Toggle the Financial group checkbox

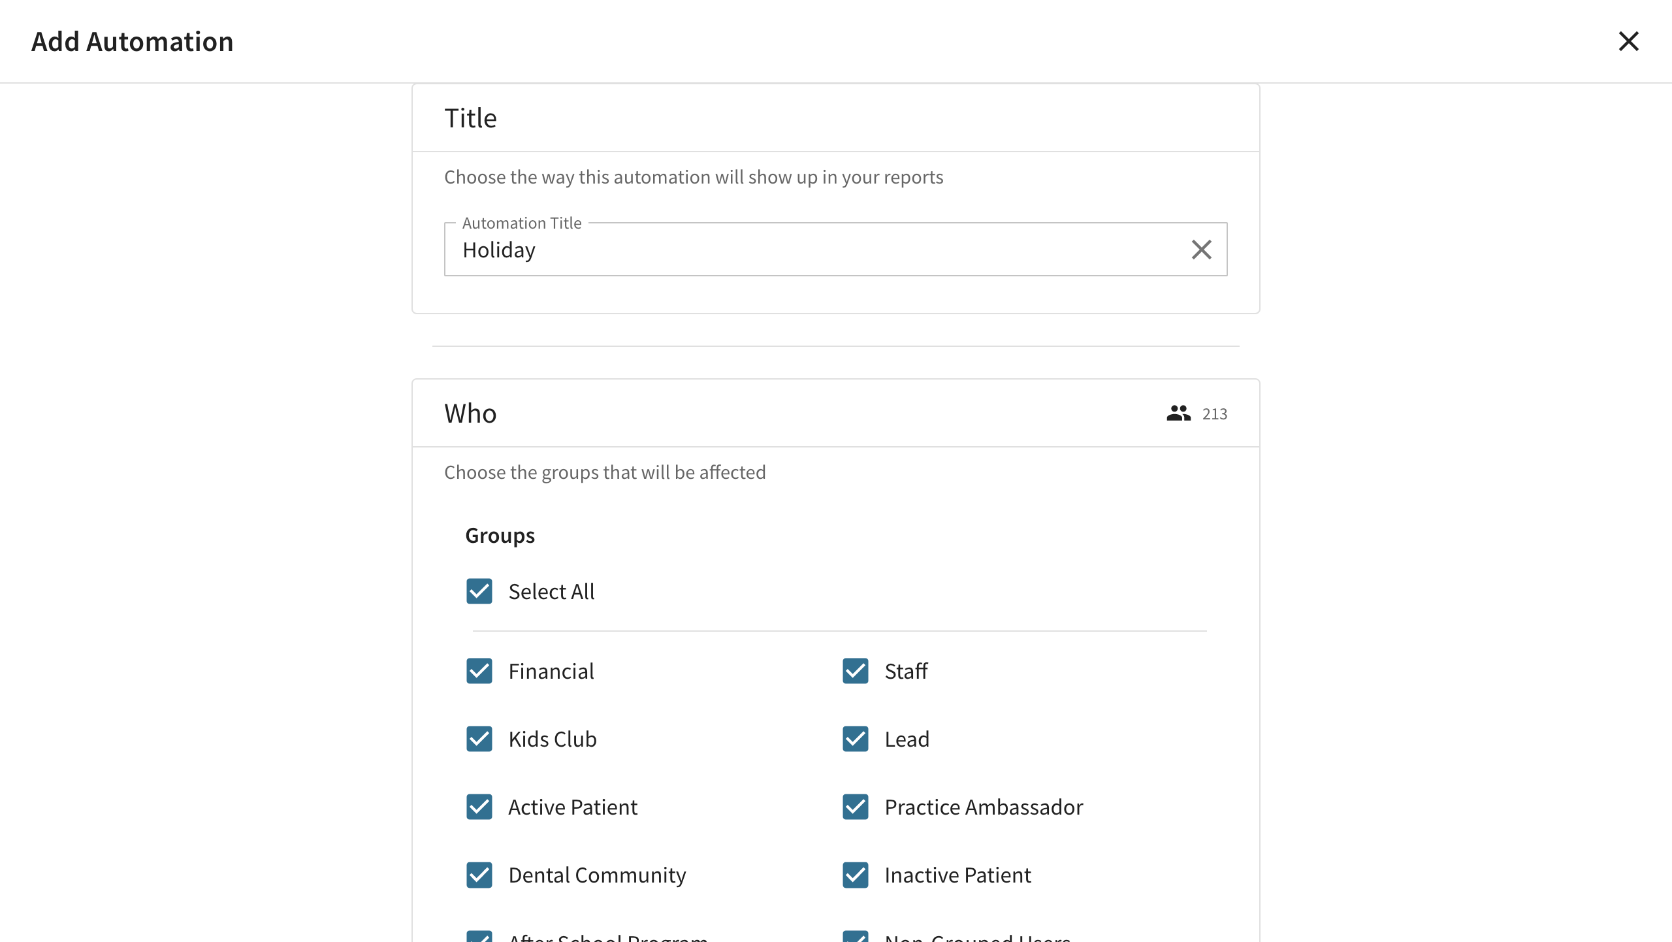(x=479, y=672)
